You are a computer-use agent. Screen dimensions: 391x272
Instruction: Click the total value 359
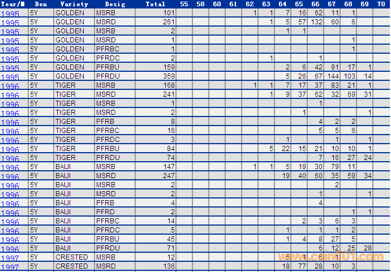click(169, 76)
